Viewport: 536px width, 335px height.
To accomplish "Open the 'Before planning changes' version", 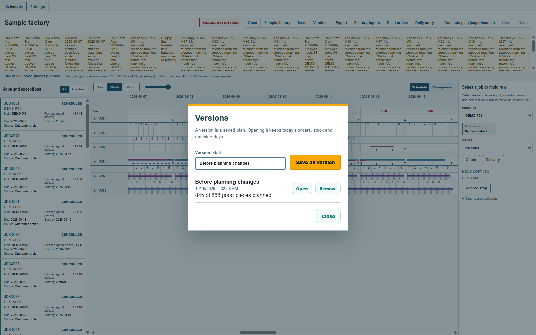I will [x=302, y=189].
